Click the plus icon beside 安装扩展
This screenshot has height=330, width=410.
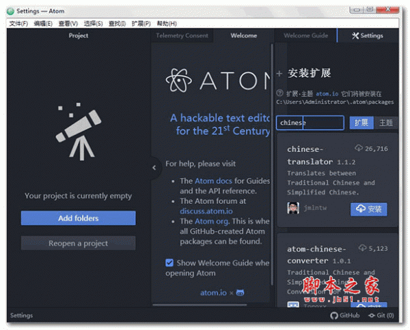click(x=279, y=74)
